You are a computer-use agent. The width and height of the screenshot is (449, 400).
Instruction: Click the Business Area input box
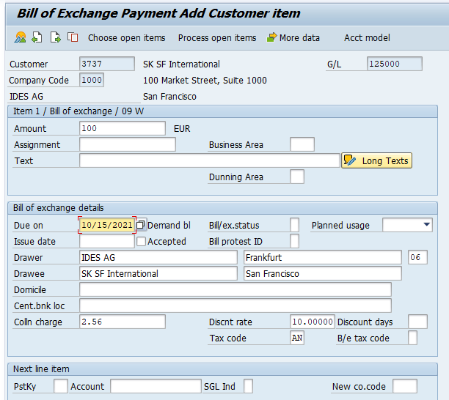pyautogui.click(x=302, y=144)
